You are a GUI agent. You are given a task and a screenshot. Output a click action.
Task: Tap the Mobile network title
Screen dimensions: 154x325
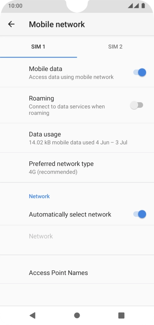[x=57, y=24]
